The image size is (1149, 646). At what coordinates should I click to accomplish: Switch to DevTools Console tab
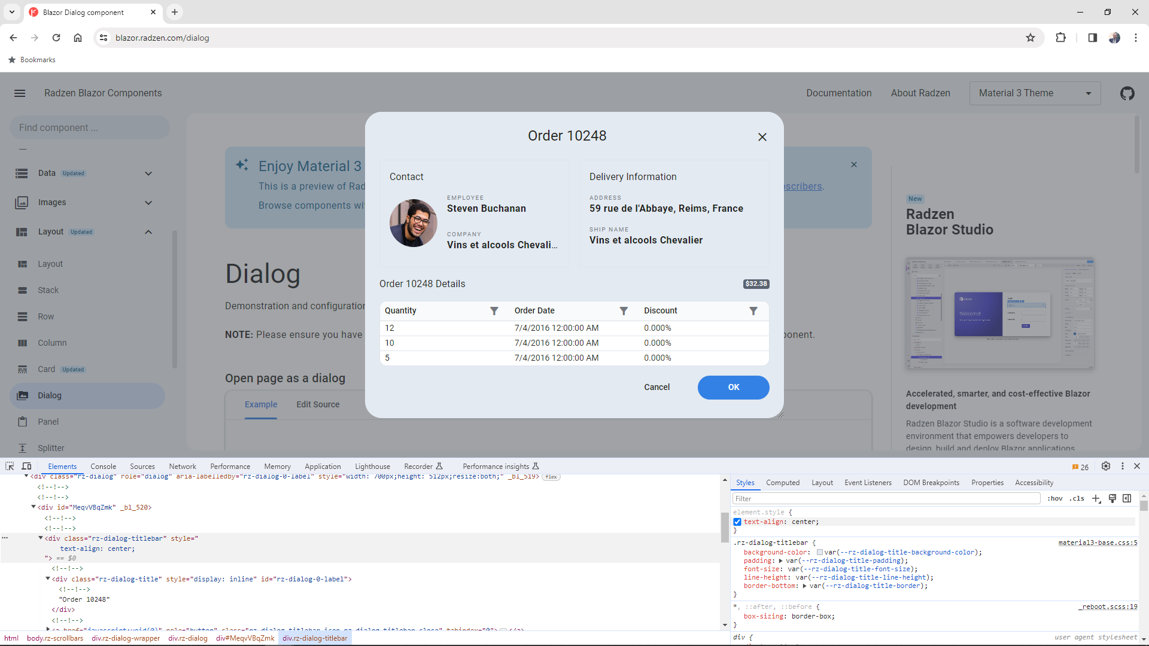(103, 467)
